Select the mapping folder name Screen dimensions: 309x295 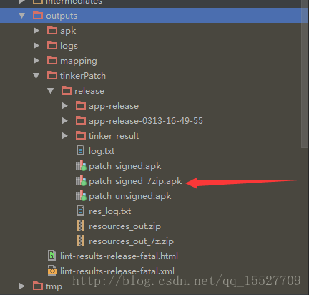[79, 61]
